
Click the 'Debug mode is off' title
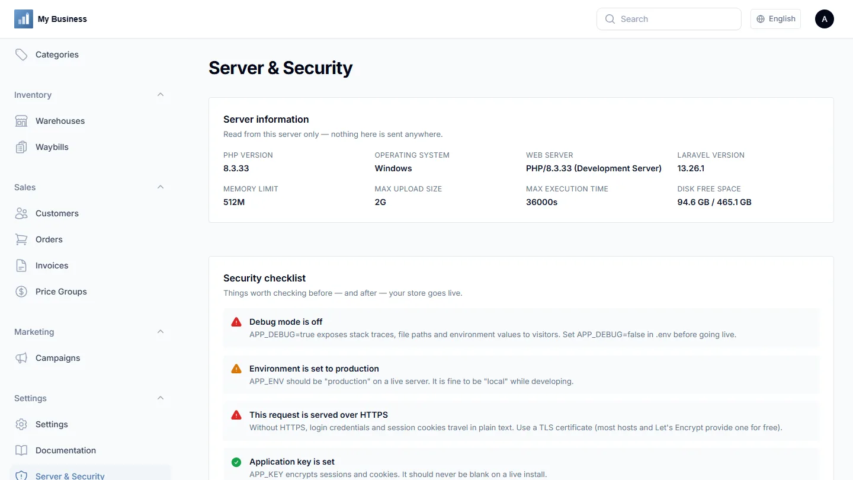point(286,322)
